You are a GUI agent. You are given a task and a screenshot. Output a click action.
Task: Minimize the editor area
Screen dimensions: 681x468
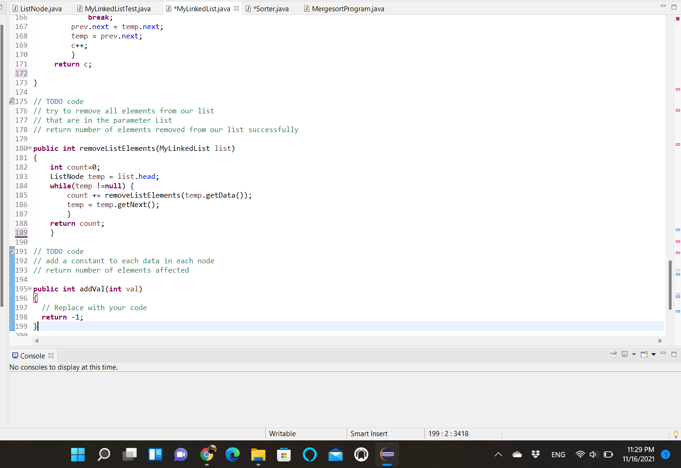pyautogui.click(x=663, y=6)
